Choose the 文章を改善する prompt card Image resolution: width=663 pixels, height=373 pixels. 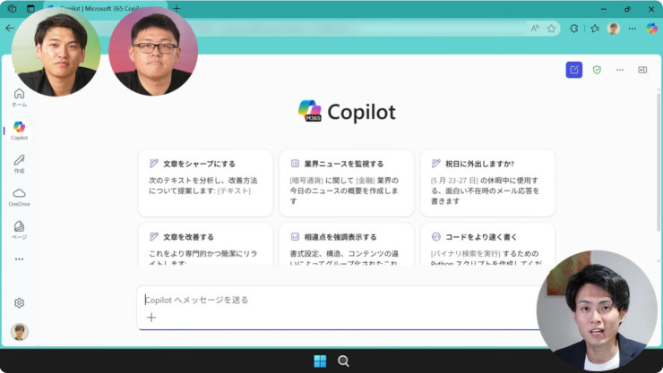(x=205, y=244)
